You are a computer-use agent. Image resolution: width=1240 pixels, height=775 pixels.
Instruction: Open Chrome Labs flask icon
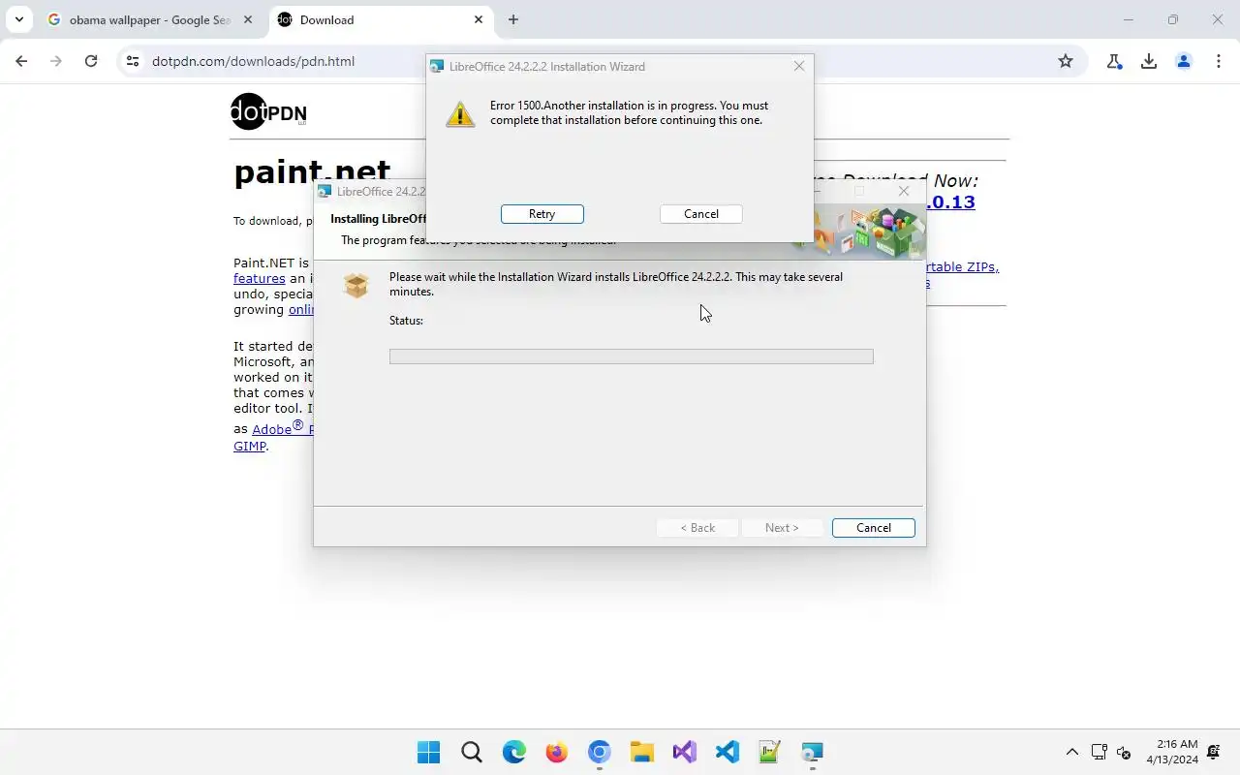coord(1114,61)
